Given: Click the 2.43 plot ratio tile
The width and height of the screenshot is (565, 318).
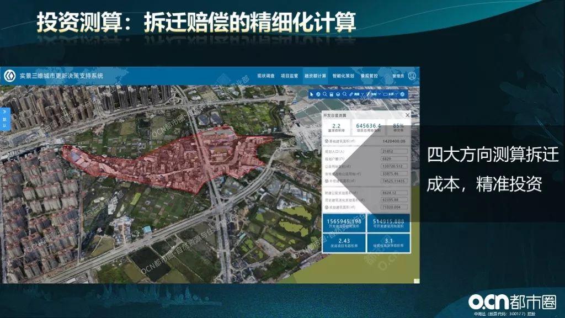Looking at the screenshot, I should [344, 243].
